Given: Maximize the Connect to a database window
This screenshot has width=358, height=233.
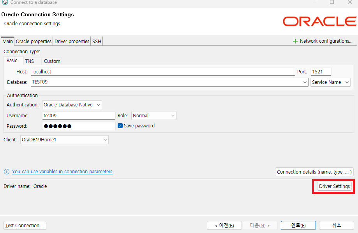Looking at the screenshot, I should point(332,2).
